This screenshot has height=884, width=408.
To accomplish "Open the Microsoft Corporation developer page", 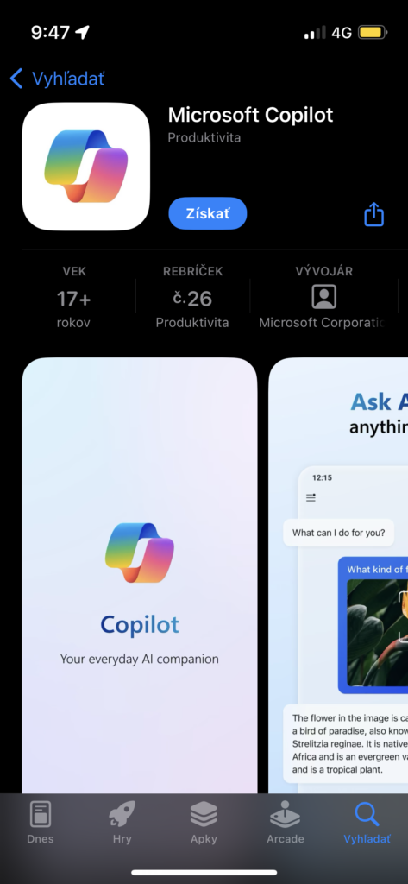I will (322, 323).
